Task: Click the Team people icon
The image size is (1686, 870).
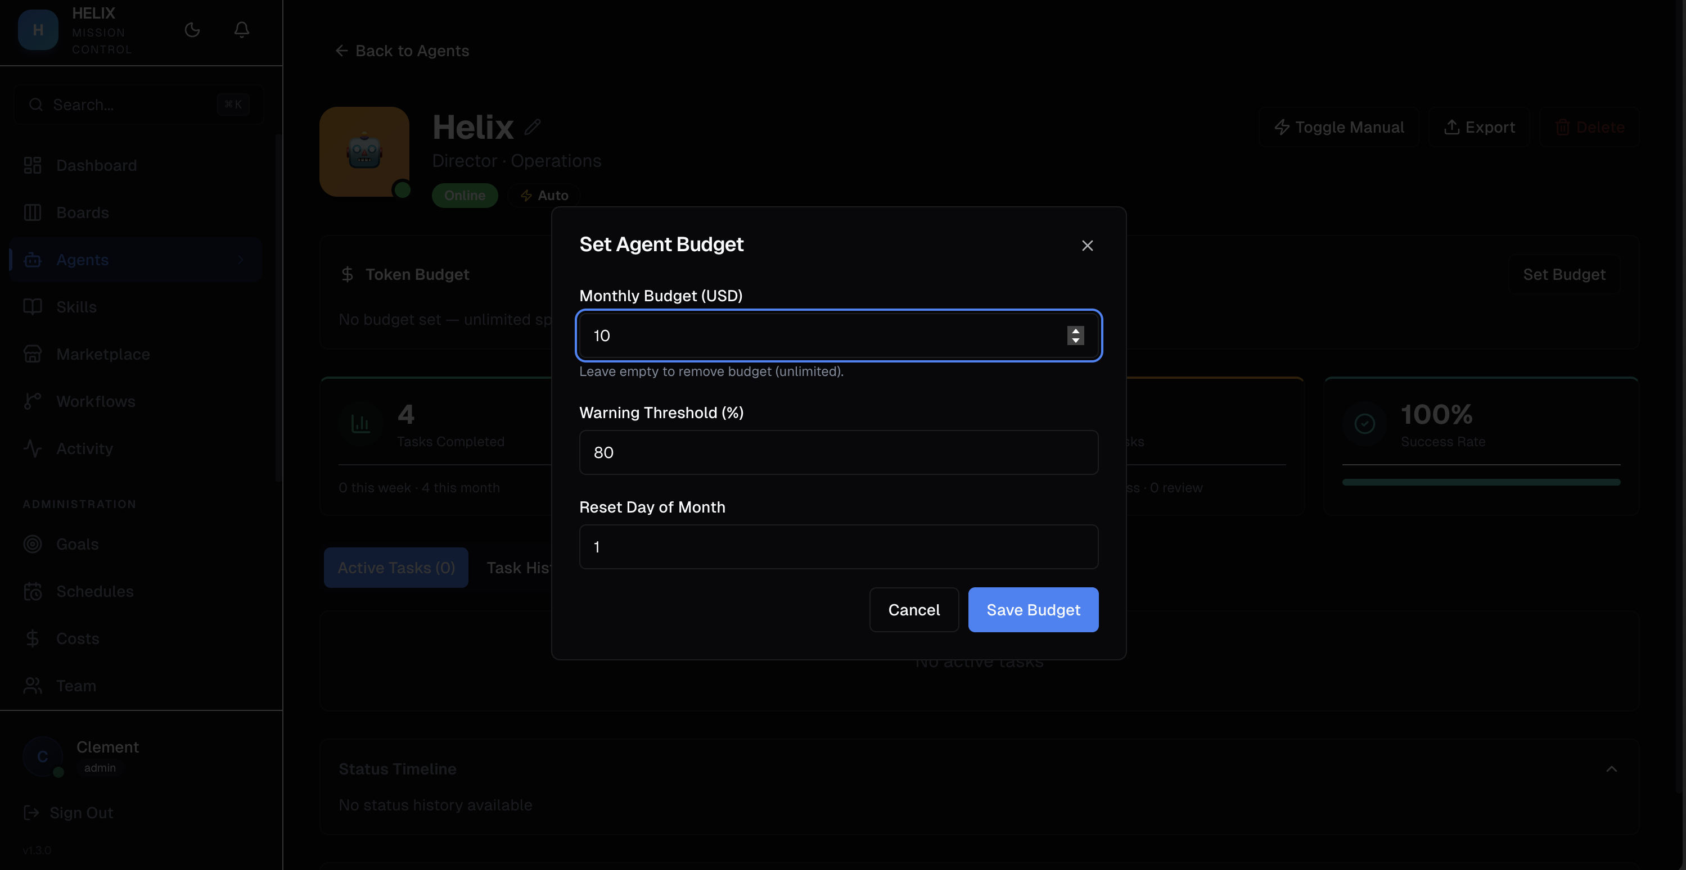Action: [x=33, y=686]
